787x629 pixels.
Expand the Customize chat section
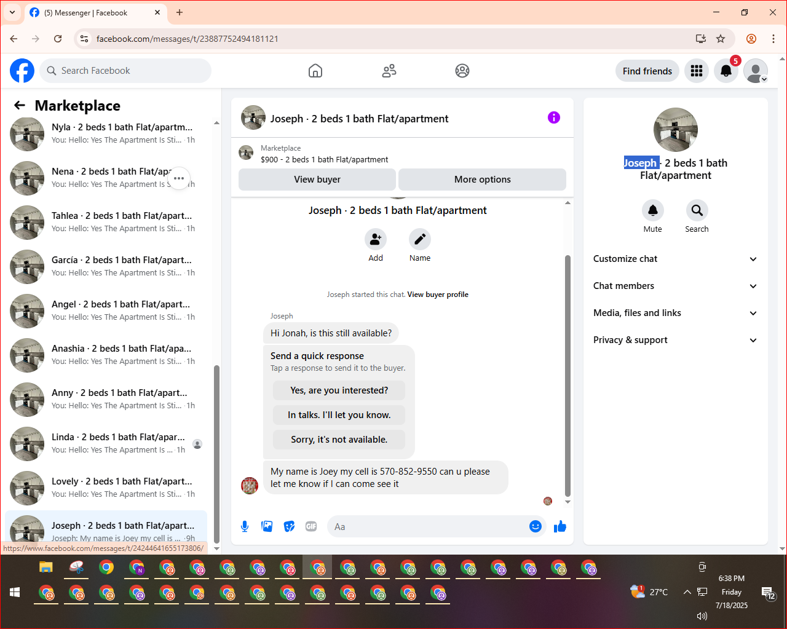click(676, 259)
